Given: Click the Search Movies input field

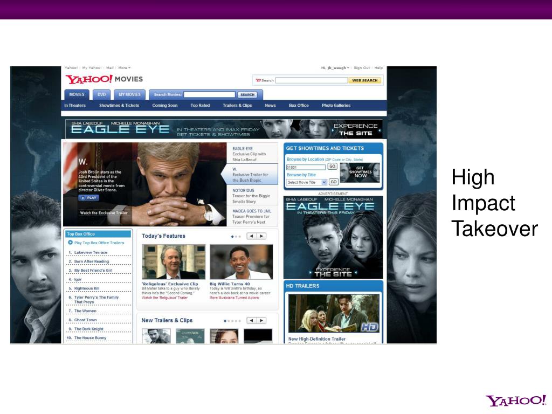Looking at the screenshot, I should pyautogui.click(x=210, y=94).
